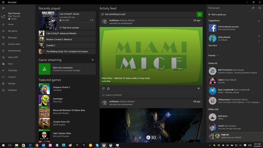Click the OneGuide icon
Screen dimensions: 263x148
(x=3, y=70)
